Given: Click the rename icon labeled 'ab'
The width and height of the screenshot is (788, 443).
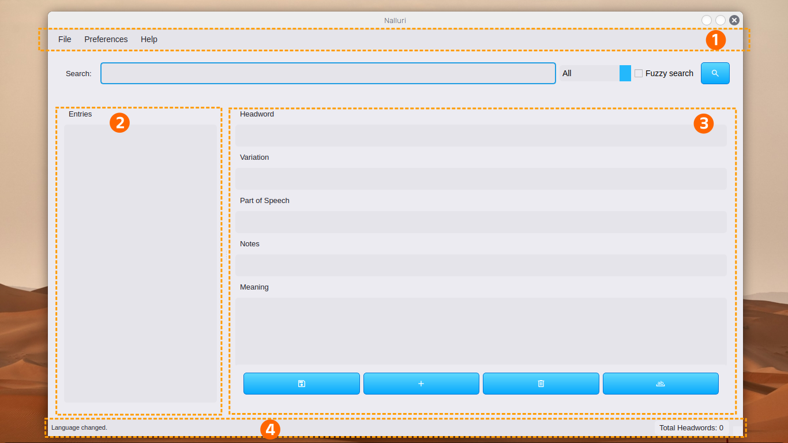Looking at the screenshot, I should [x=661, y=384].
